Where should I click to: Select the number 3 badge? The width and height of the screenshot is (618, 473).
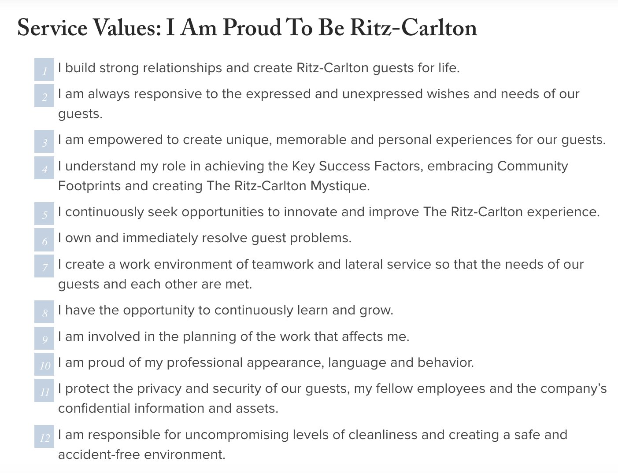point(44,141)
